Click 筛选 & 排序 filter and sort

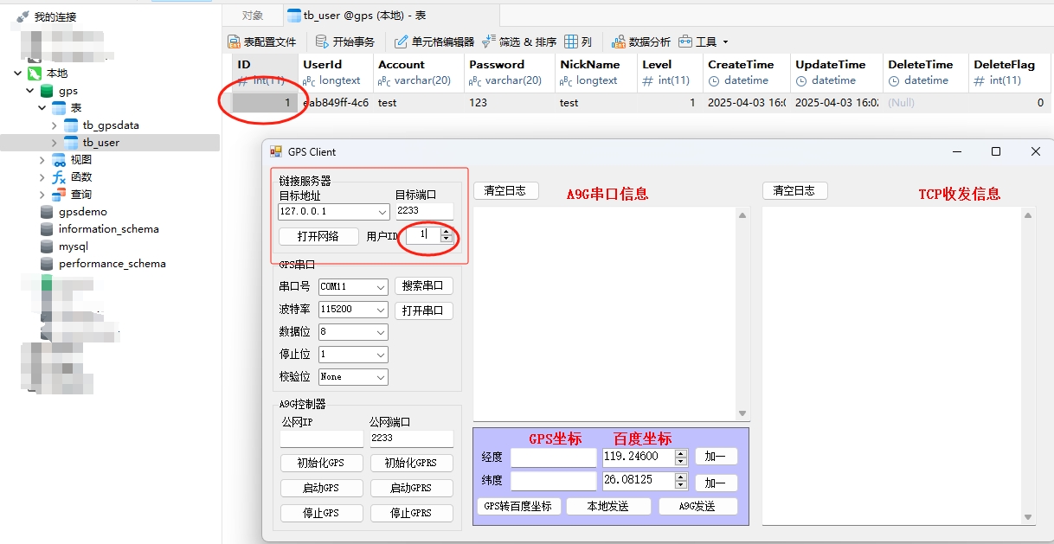[519, 42]
